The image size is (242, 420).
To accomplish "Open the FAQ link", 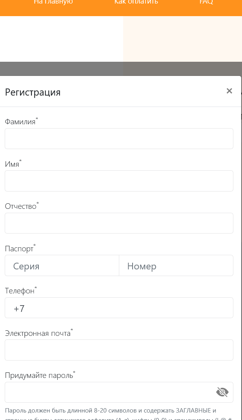I will point(206,2).
